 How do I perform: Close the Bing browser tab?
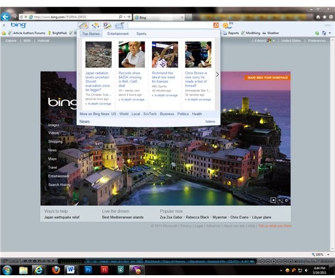click(x=182, y=17)
